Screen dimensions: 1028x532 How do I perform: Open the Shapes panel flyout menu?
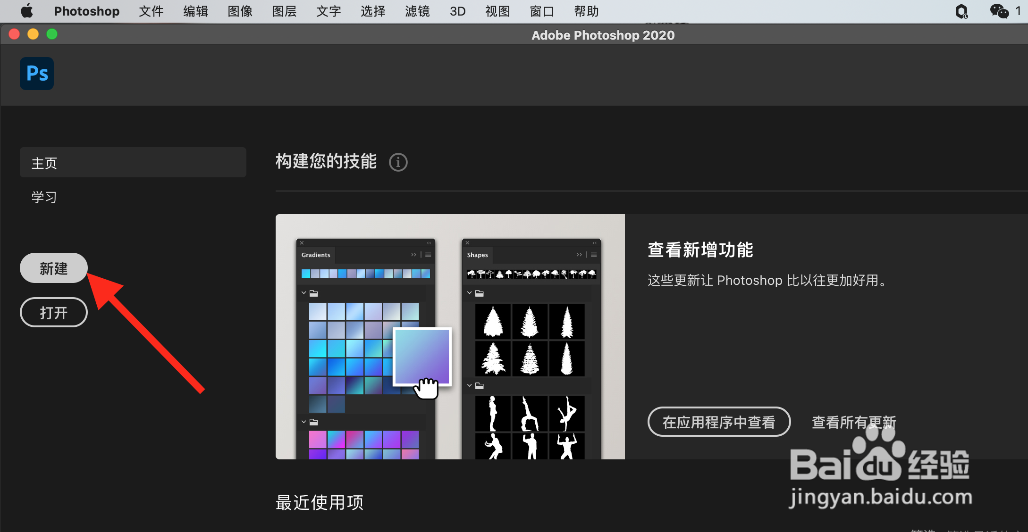pyautogui.click(x=593, y=254)
